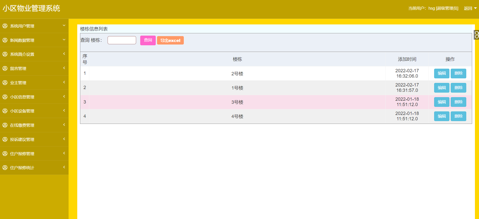Expand 系统简介设置 chevron arrow
Screen dimensions: 479x219
[x=64, y=54]
